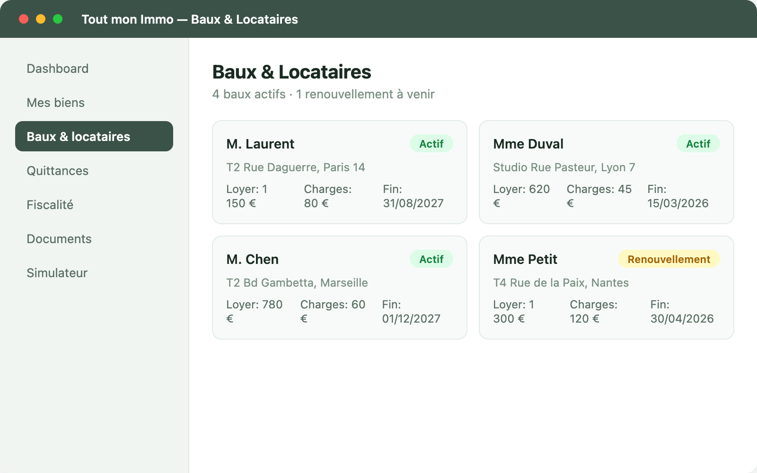The height and width of the screenshot is (473, 757).
Task: Click Charges 120 € on Petit card
Action: pyautogui.click(x=594, y=312)
